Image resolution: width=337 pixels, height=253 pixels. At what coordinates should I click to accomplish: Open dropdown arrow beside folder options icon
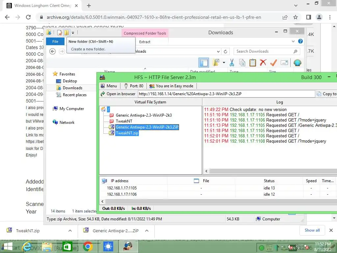(x=224, y=63)
